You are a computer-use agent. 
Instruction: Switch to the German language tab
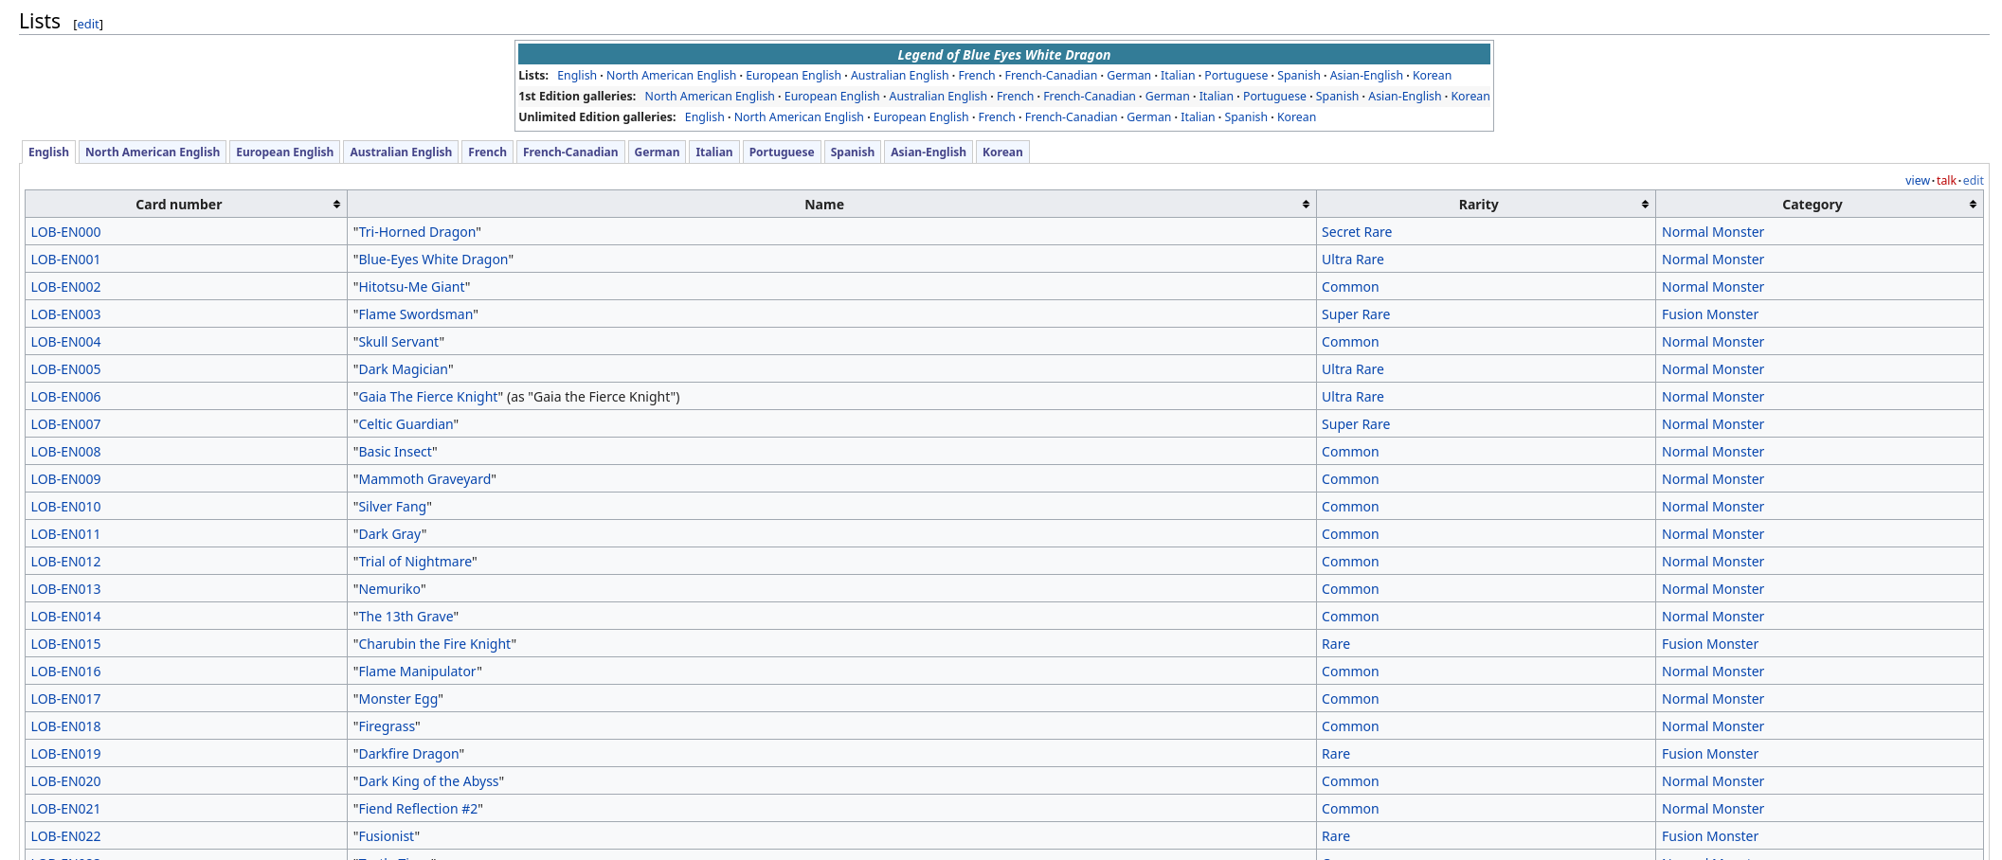pyautogui.click(x=656, y=152)
